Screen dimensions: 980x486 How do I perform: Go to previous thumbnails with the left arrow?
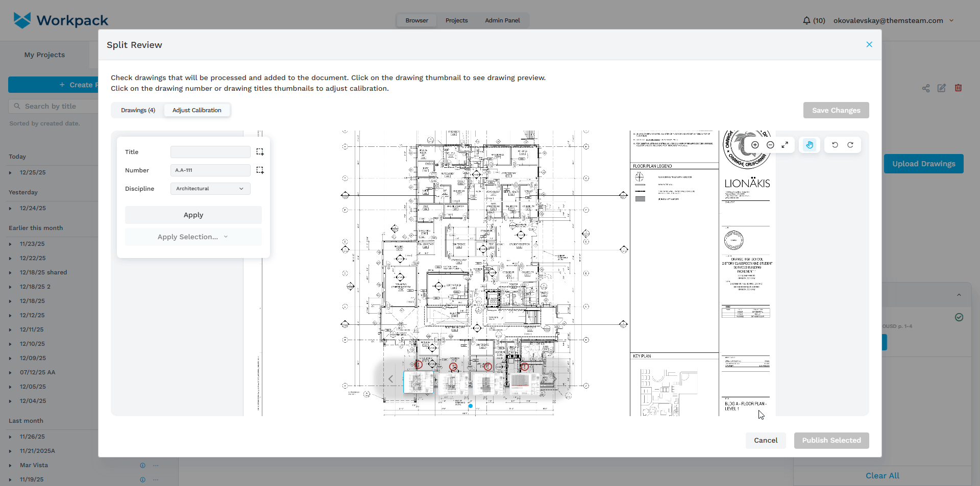[391, 379]
